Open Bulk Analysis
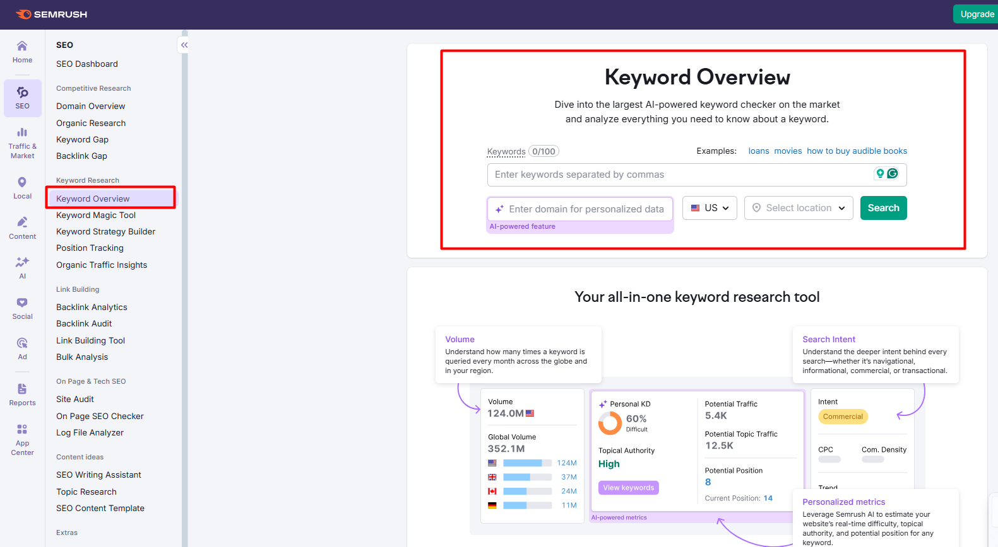This screenshot has height=547, width=998. coord(82,357)
